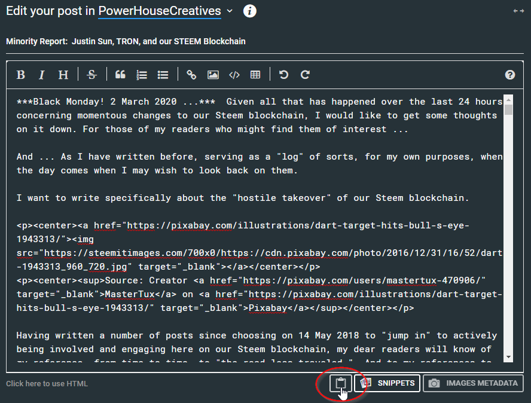Click the 'Click here to use HTML' link
This screenshot has height=403, width=531.
(x=47, y=384)
